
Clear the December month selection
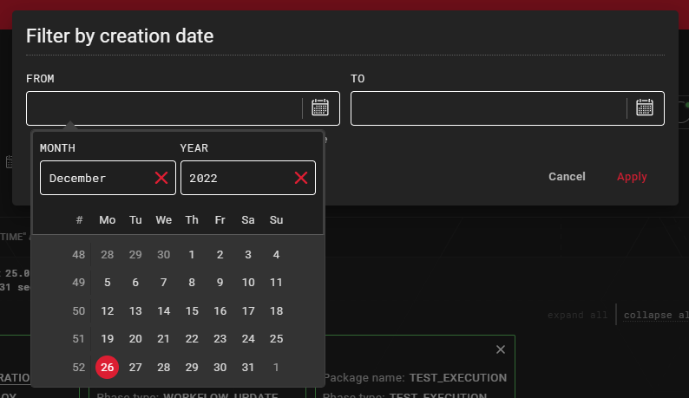point(161,178)
